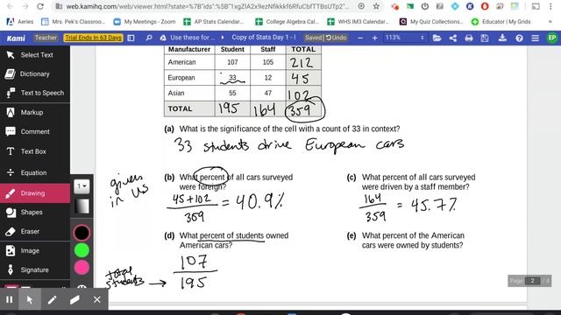Click the Kami logo
Screen dimensions: 561x315
(x=16, y=38)
